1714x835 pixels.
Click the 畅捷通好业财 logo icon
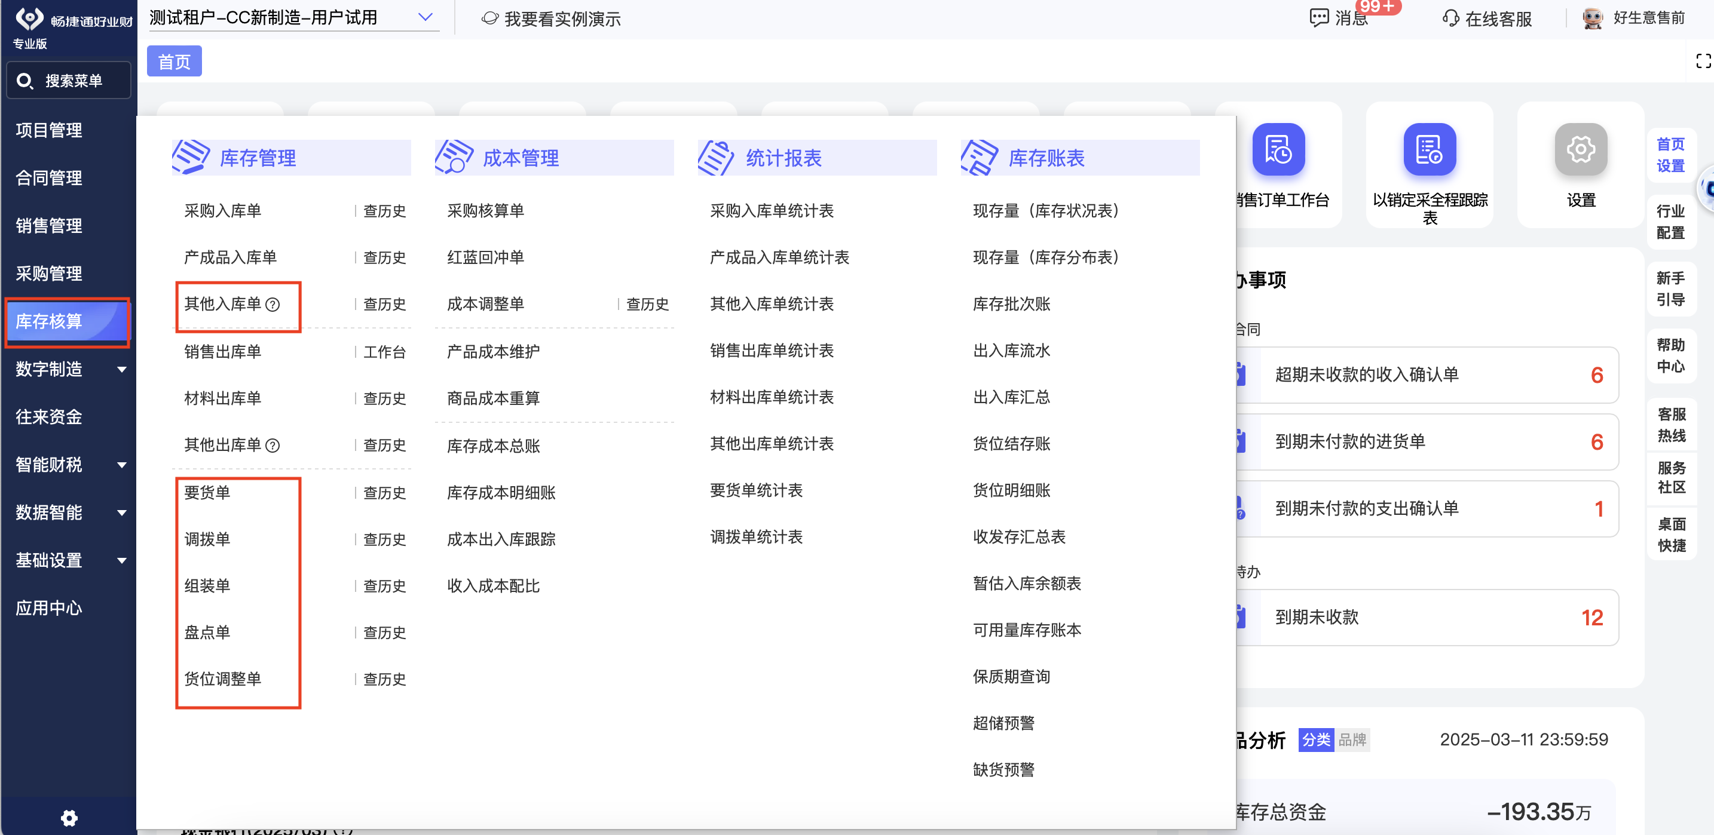[x=29, y=18]
